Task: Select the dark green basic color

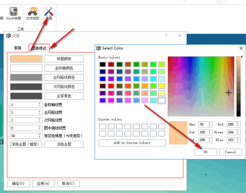Action: [x=120, y=64]
